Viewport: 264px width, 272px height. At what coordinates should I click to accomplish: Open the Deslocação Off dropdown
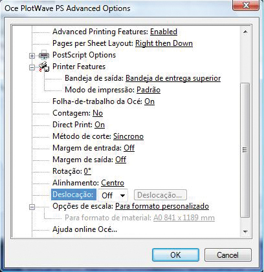(x=113, y=195)
